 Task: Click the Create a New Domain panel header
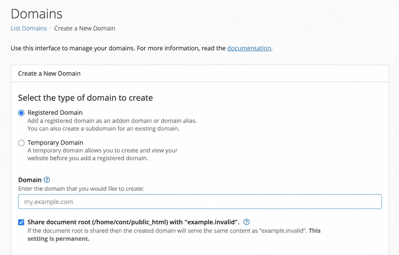[x=200, y=73]
